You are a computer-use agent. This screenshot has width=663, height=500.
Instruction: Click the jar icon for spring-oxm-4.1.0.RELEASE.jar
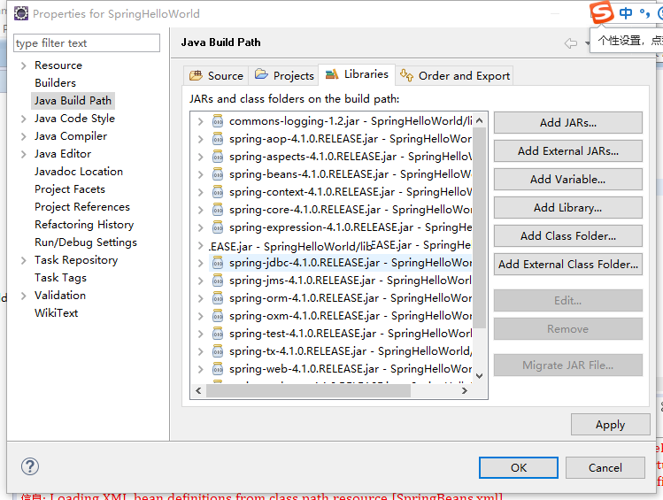click(218, 316)
